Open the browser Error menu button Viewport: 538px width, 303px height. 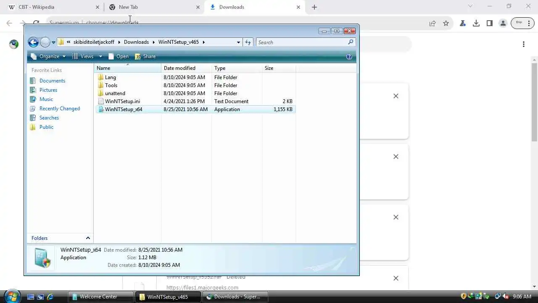(x=522, y=23)
